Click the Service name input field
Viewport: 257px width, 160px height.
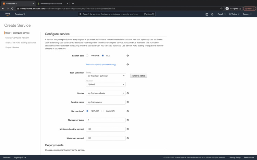[x=106, y=102]
